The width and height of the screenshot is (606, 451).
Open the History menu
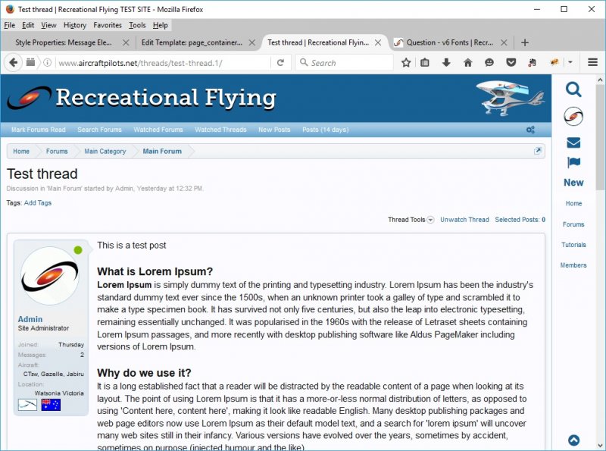(75, 25)
